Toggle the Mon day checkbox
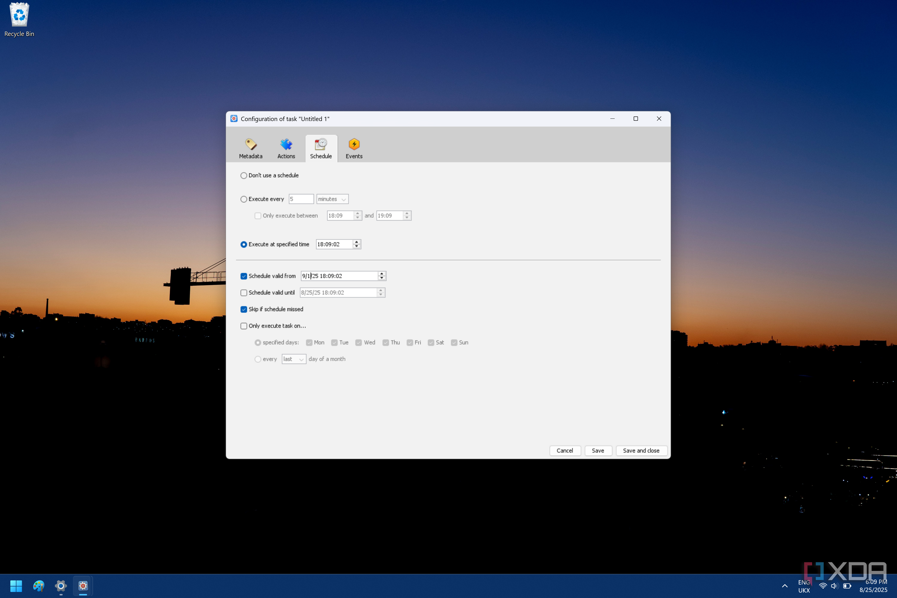Screen dimensions: 897x598 (x=309, y=343)
